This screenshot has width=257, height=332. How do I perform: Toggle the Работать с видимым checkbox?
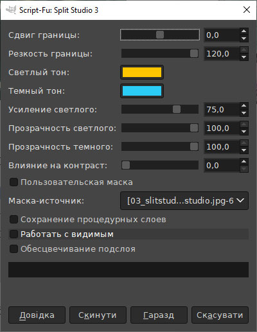pyautogui.click(x=13, y=234)
